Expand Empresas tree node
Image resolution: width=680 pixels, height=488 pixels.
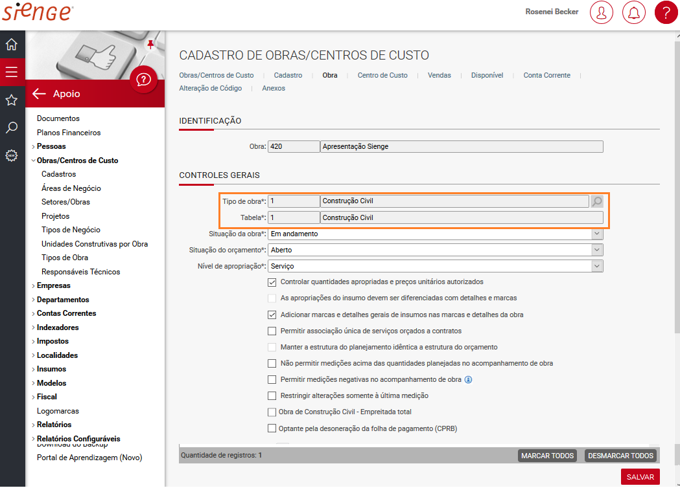click(x=34, y=286)
